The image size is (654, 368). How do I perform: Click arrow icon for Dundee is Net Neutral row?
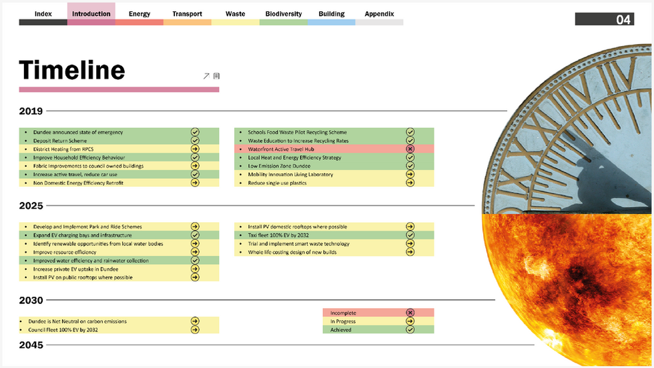pos(195,321)
